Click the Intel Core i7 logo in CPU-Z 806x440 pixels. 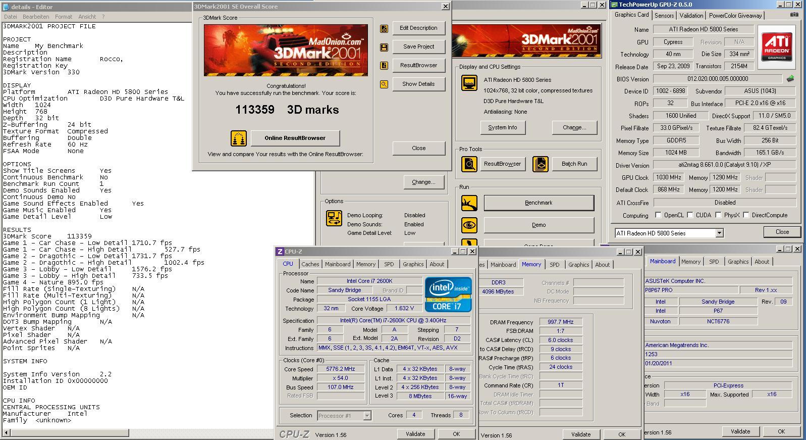(448, 294)
